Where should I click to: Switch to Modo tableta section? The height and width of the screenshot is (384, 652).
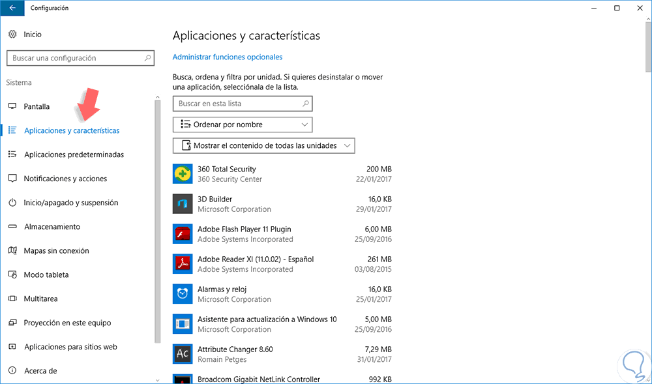(46, 274)
